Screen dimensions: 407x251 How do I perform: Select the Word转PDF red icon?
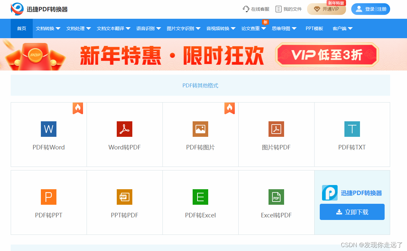tap(125, 129)
